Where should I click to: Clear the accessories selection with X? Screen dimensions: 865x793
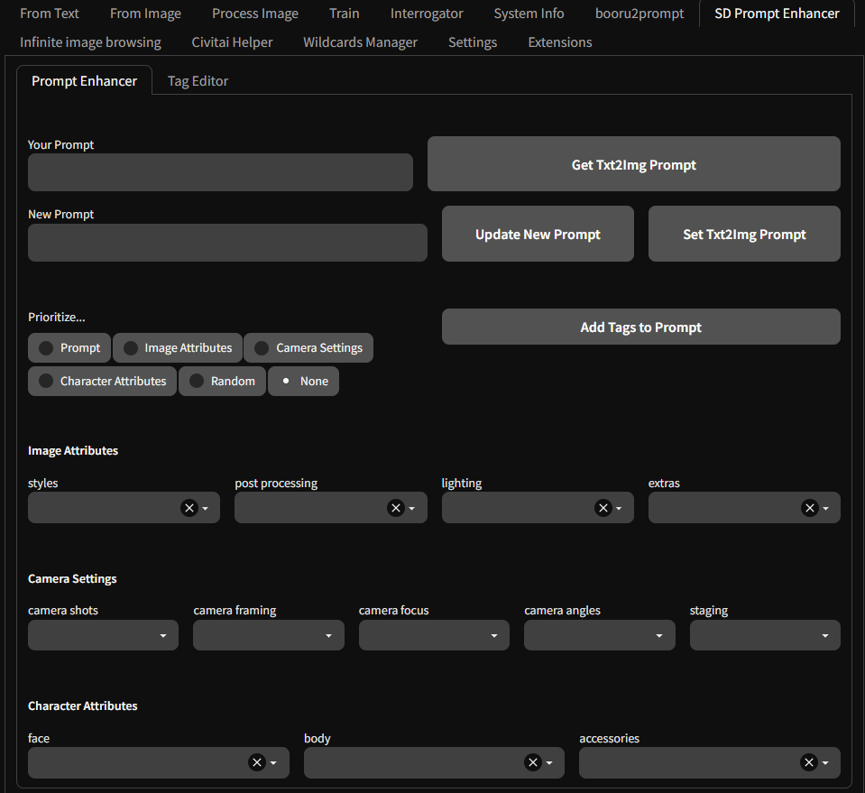tap(809, 763)
